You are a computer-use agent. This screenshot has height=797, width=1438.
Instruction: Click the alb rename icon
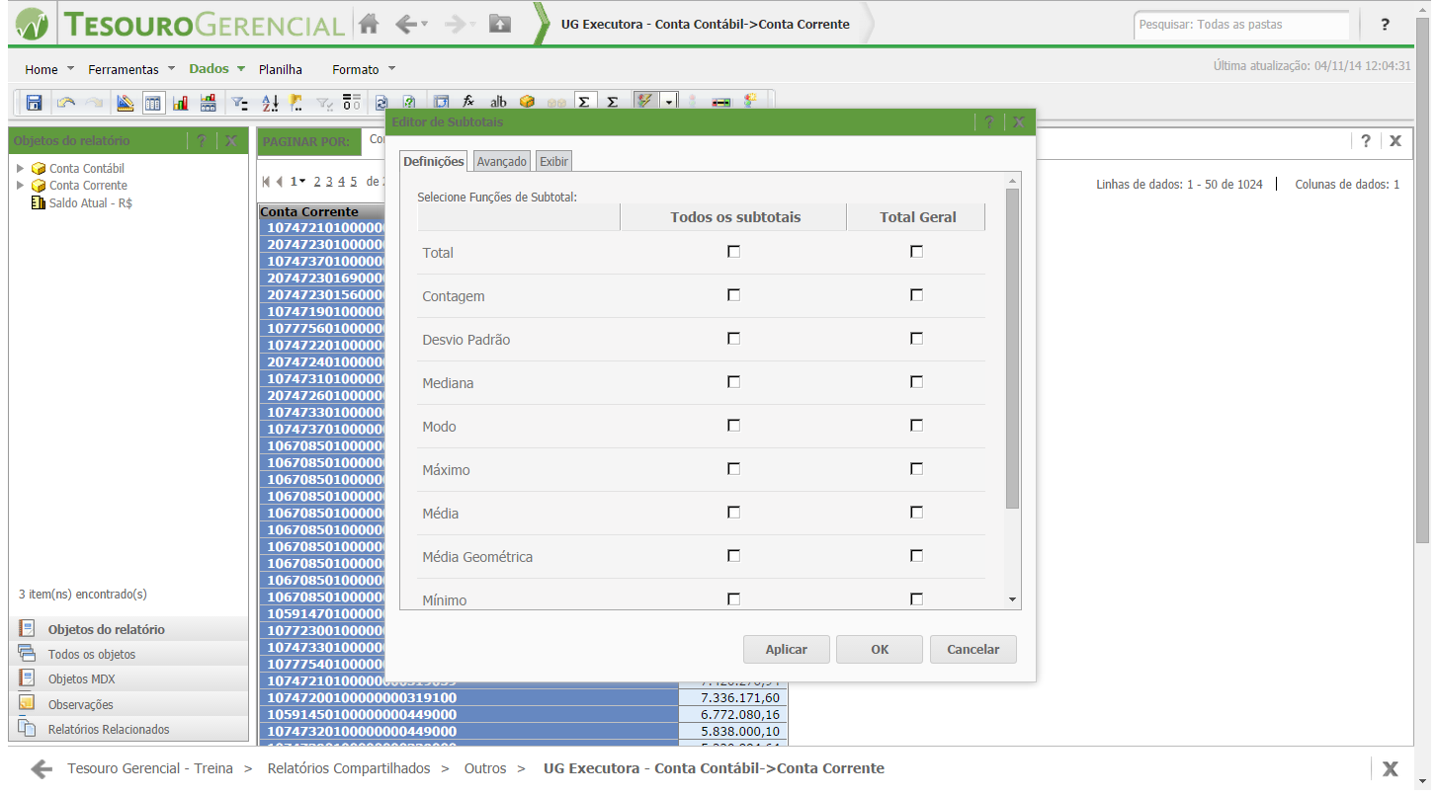[498, 102]
